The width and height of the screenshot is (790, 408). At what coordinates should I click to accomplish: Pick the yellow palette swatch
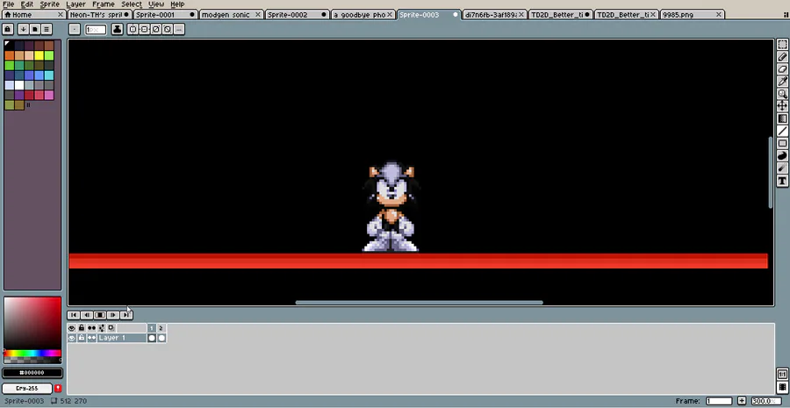click(x=39, y=55)
